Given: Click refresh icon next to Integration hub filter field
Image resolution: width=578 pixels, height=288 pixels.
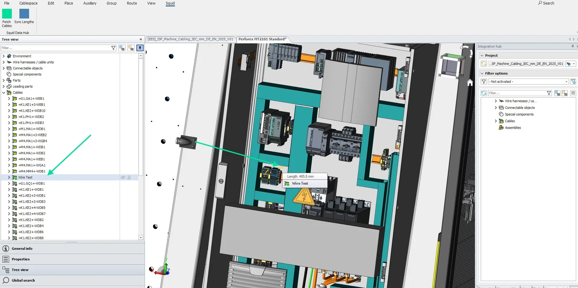Looking at the screenshot, I should [484, 93].
